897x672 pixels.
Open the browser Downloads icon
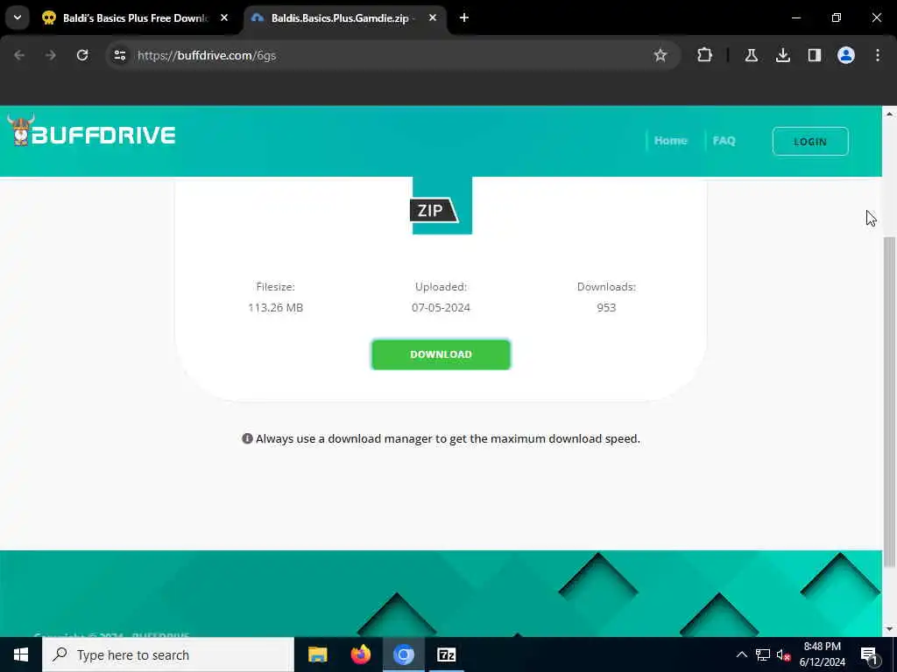(783, 55)
